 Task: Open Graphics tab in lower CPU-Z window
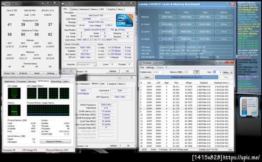point(112,84)
